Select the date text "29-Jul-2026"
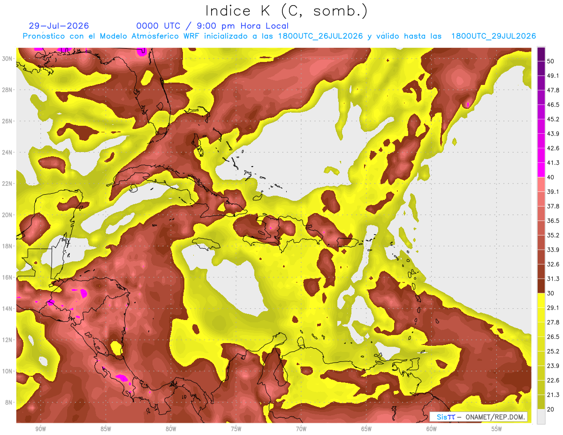Screen dimensions: 563x435 pos(59,26)
